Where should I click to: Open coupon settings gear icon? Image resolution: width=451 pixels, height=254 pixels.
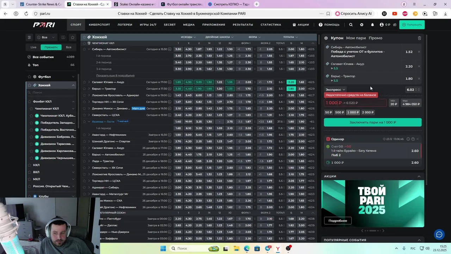pyautogui.click(x=326, y=38)
